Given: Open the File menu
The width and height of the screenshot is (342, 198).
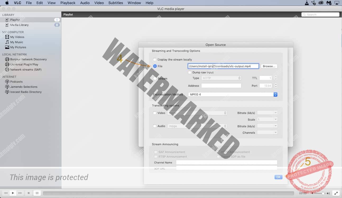Looking at the screenshot, I should click(x=29, y=3).
